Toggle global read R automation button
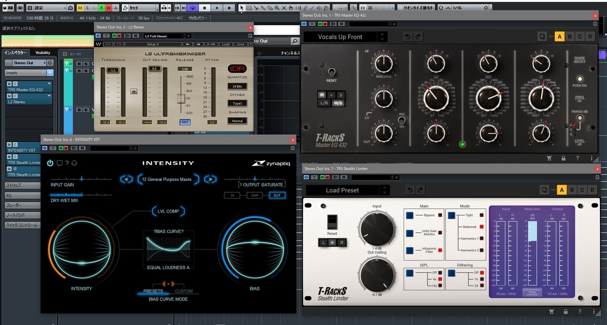Image resolution: width=607 pixels, height=325 pixels. click(x=102, y=8)
